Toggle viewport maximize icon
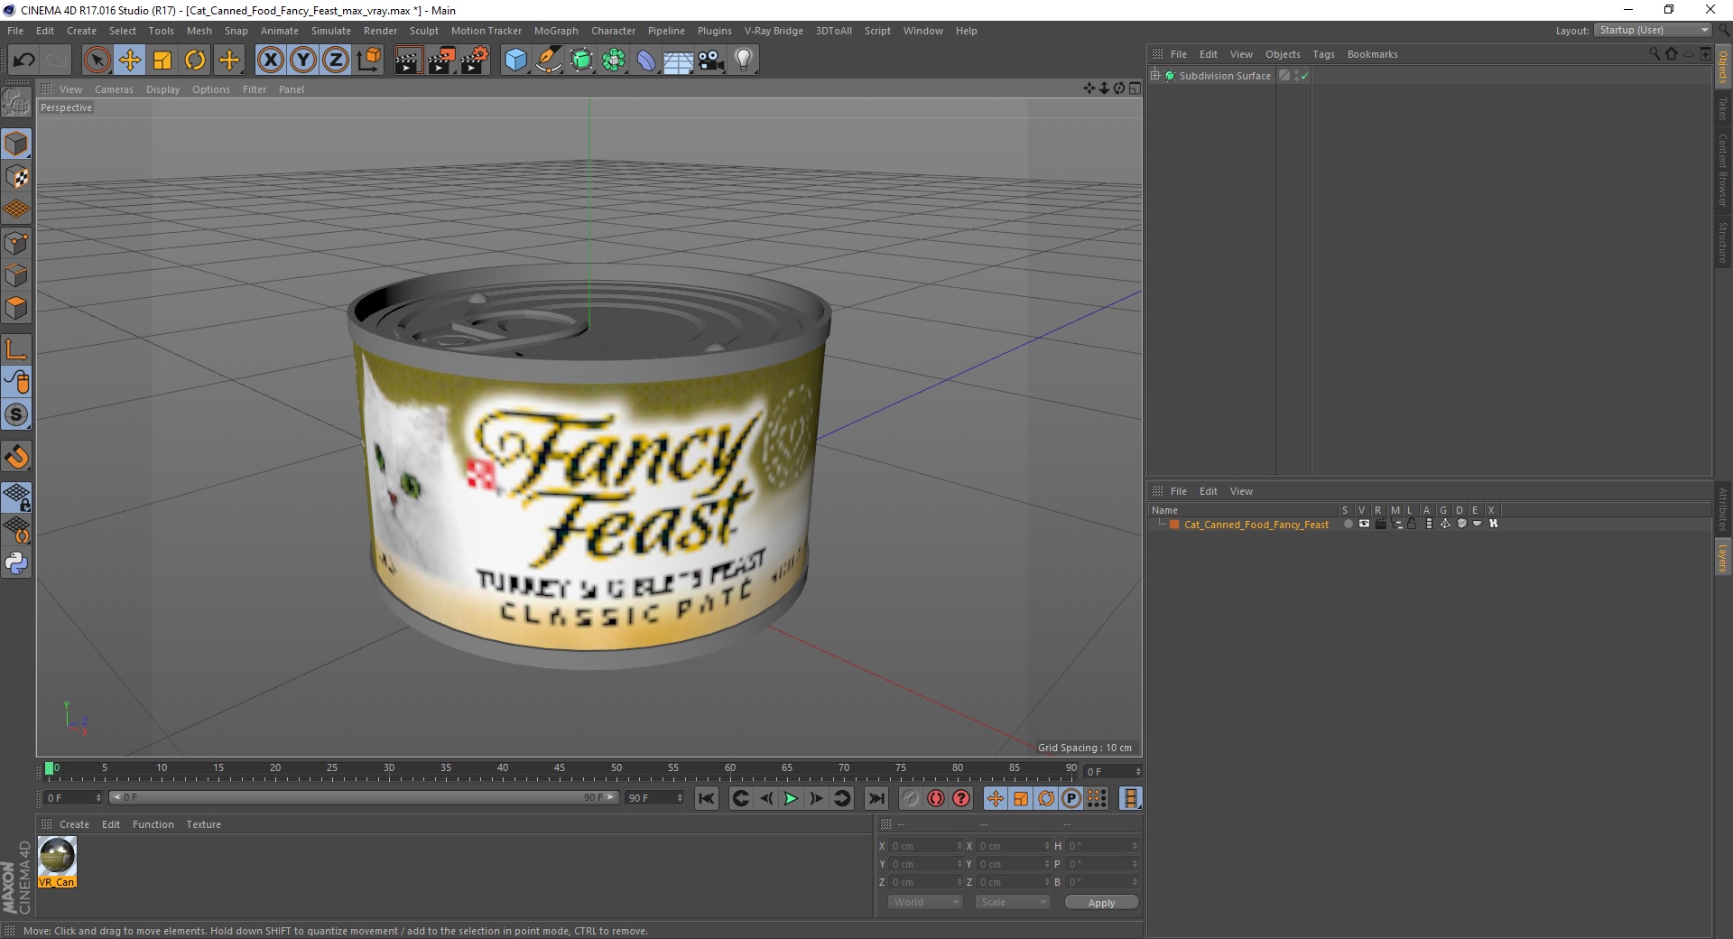This screenshot has height=939, width=1733. coord(1135,88)
